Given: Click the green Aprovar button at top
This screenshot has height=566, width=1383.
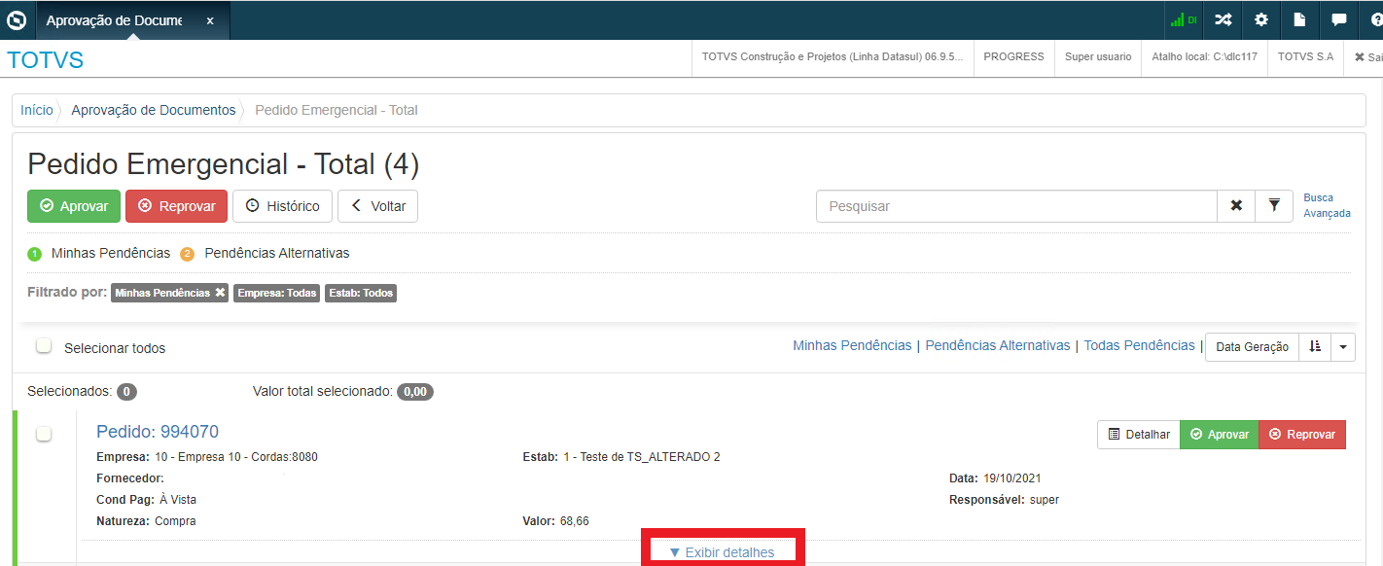Looking at the screenshot, I should point(74,206).
